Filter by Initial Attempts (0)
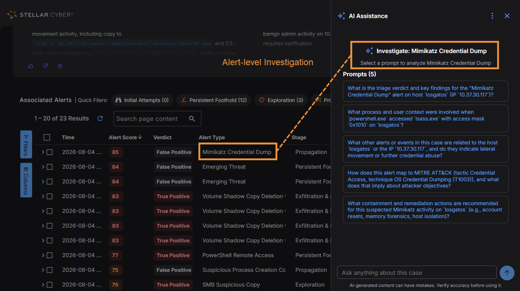520x291 pixels. [x=142, y=100]
